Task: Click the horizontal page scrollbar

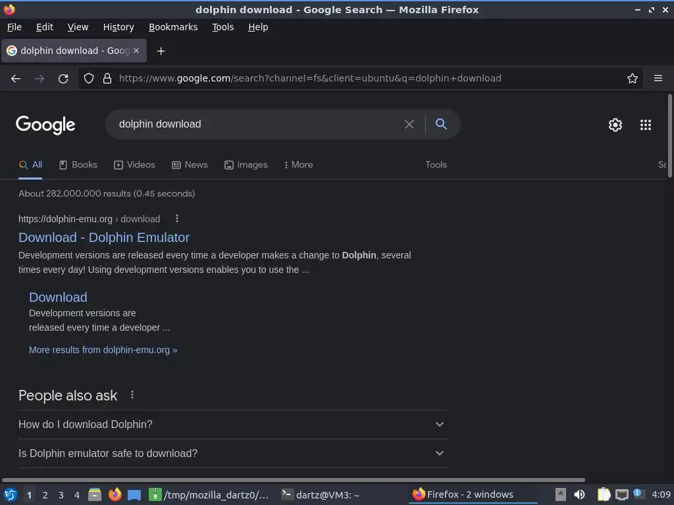Action: pos(294,479)
